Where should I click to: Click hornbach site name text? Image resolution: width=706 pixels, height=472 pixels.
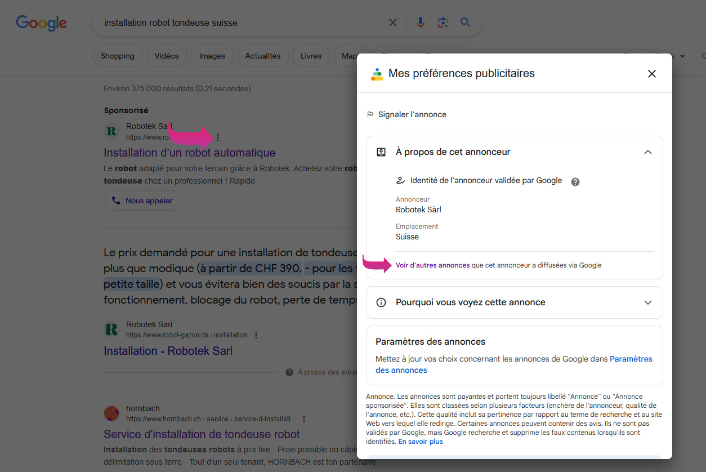click(x=143, y=408)
